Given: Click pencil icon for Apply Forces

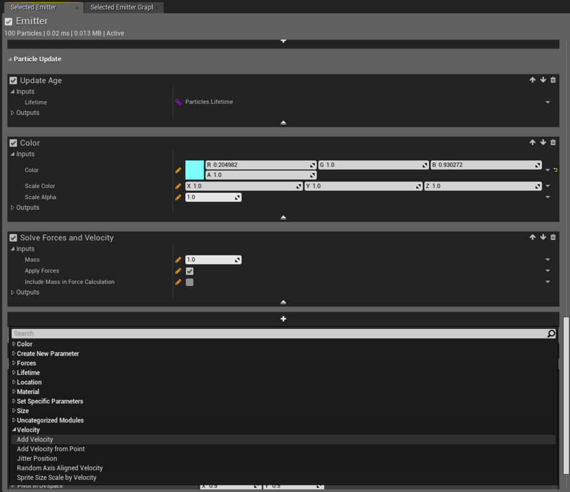Looking at the screenshot, I should 178,271.
